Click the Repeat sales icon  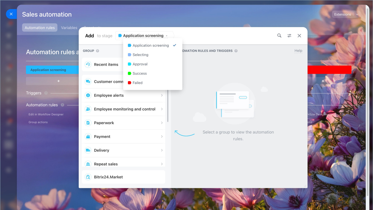[x=88, y=164]
